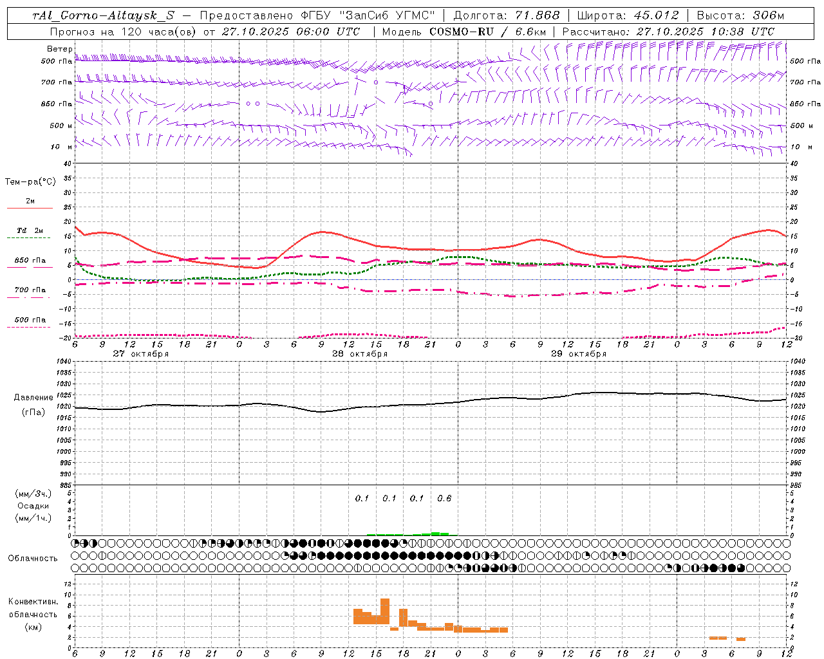Screen dimensions: 824x659
Task: Click the Ветер panel label
Action: [x=59, y=49]
